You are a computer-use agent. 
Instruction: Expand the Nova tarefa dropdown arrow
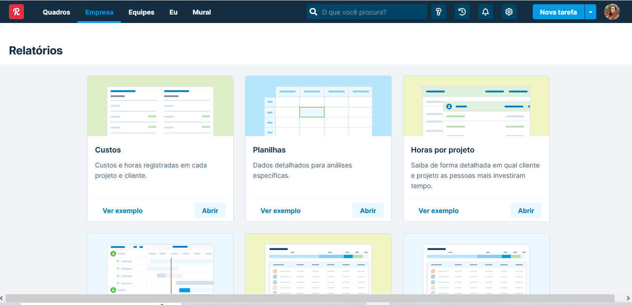click(591, 12)
